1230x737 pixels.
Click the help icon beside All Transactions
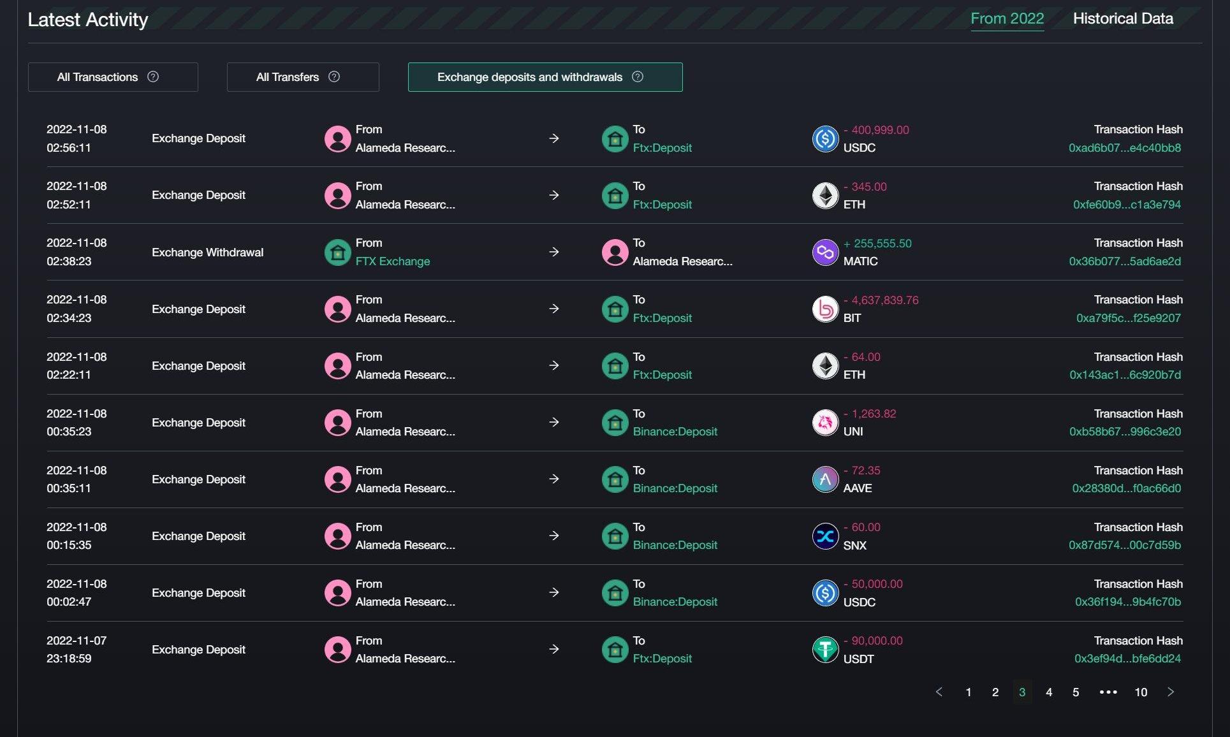(x=153, y=77)
